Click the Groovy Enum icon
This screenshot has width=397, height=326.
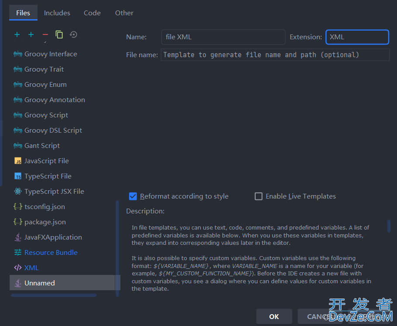[18, 84]
